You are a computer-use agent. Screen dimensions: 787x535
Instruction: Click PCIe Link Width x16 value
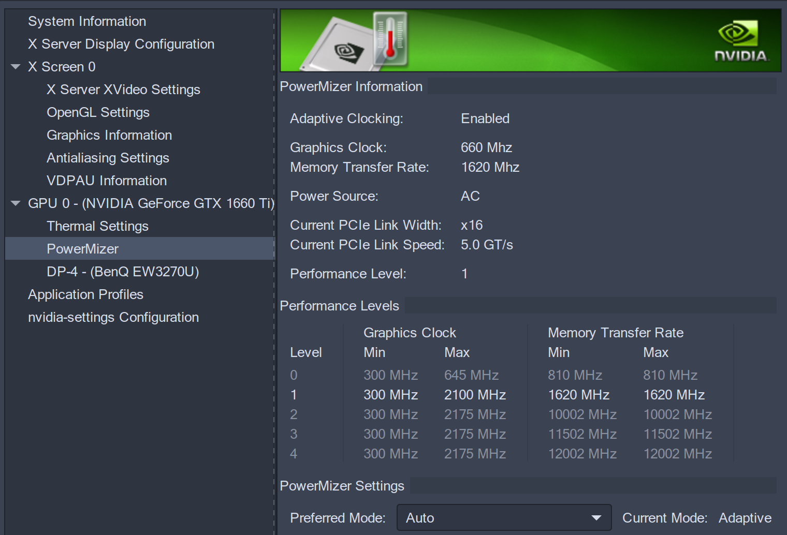coord(472,225)
